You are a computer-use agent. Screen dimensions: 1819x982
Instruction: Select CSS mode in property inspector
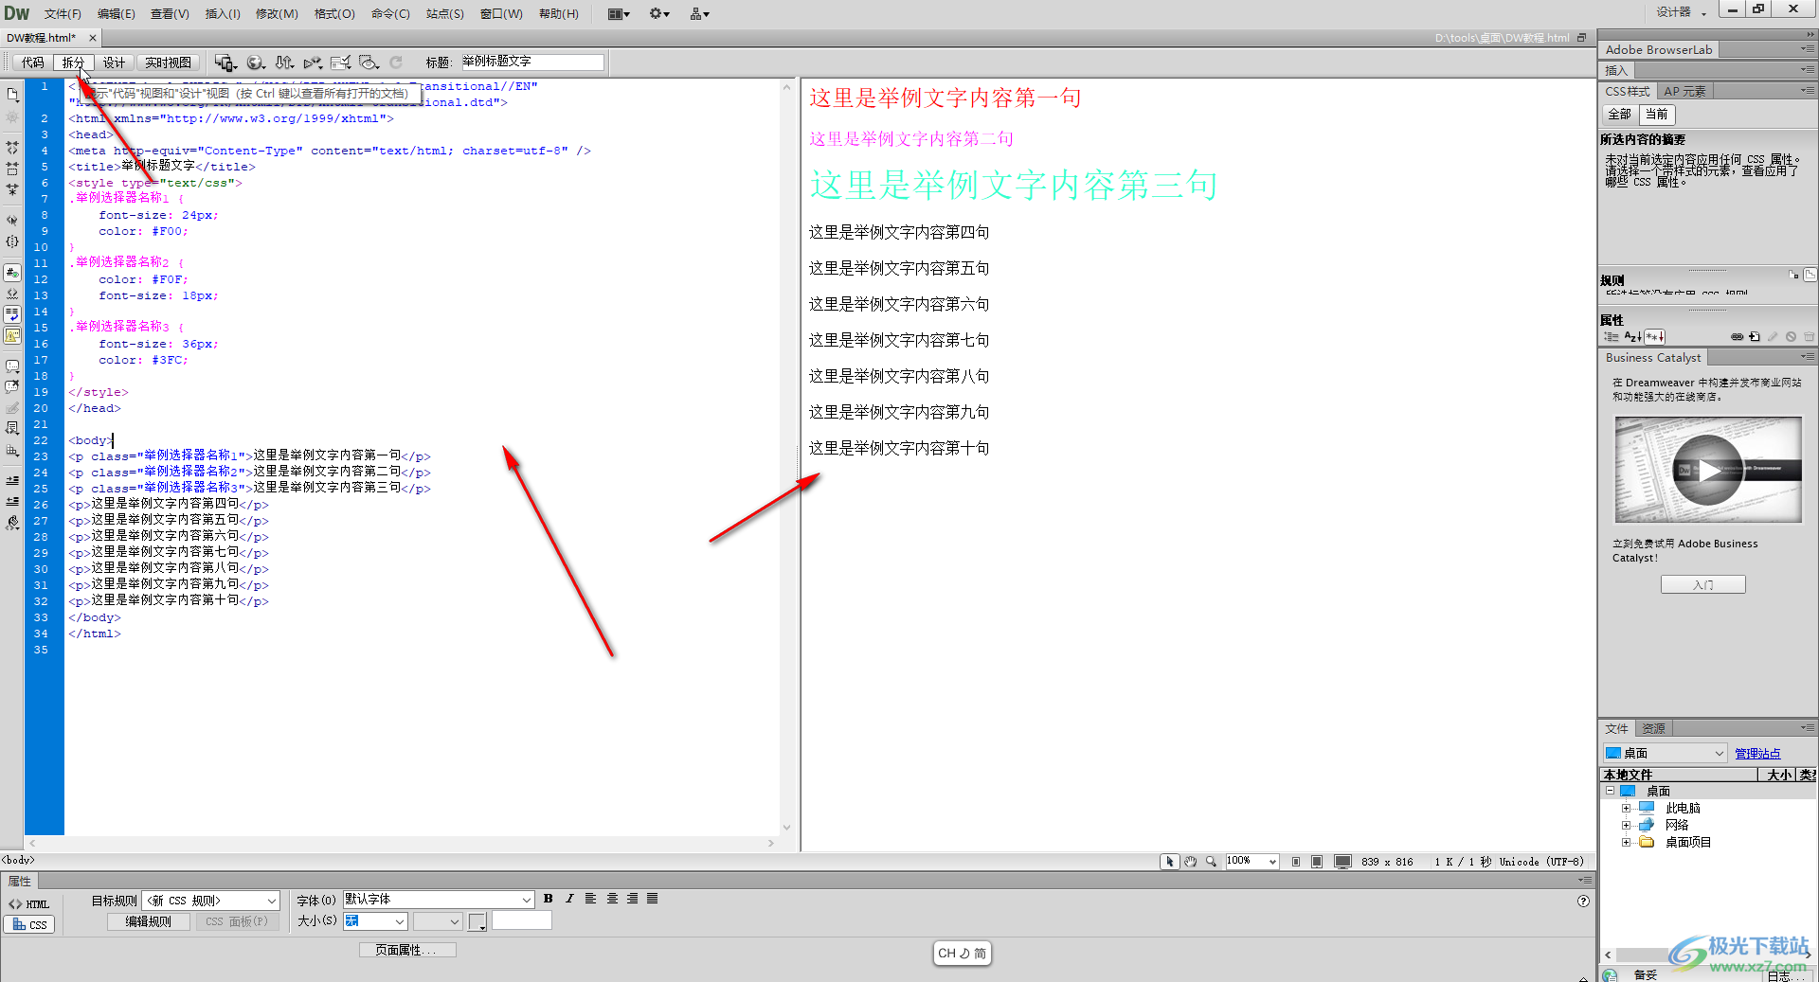click(29, 925)
